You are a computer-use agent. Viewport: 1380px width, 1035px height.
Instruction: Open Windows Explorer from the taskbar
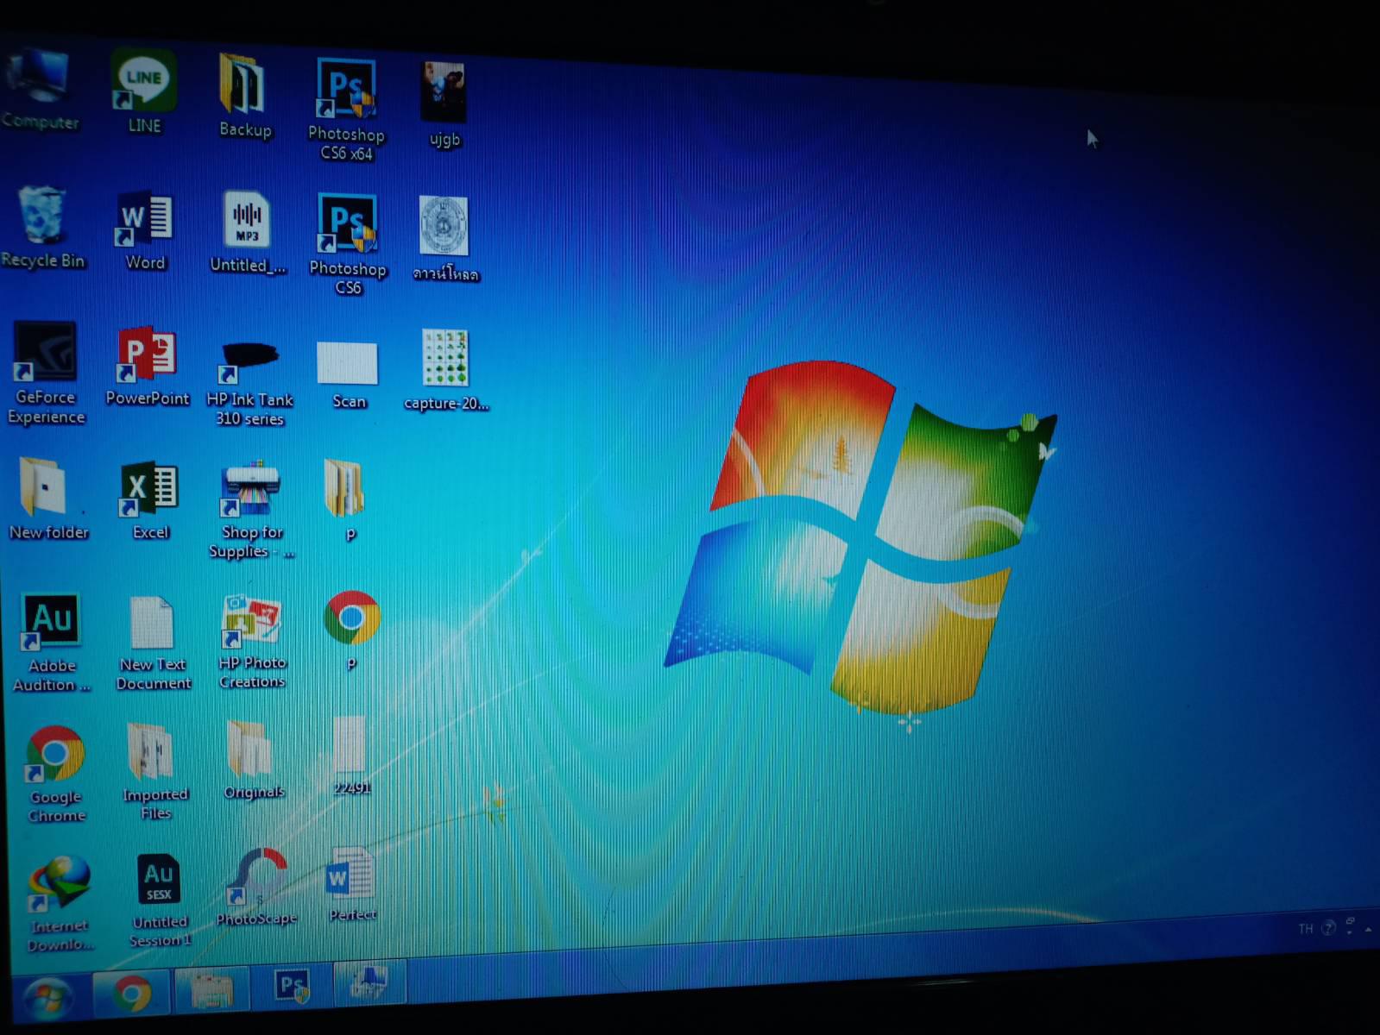click(x=211, y=989)
